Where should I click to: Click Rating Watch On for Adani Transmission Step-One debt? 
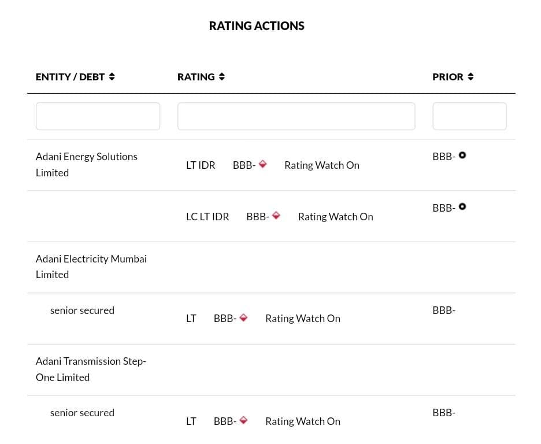pyautogui.click(x=303, y=421)
